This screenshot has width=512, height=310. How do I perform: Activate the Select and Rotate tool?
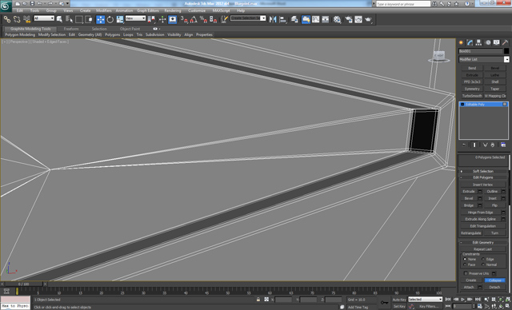110,19
